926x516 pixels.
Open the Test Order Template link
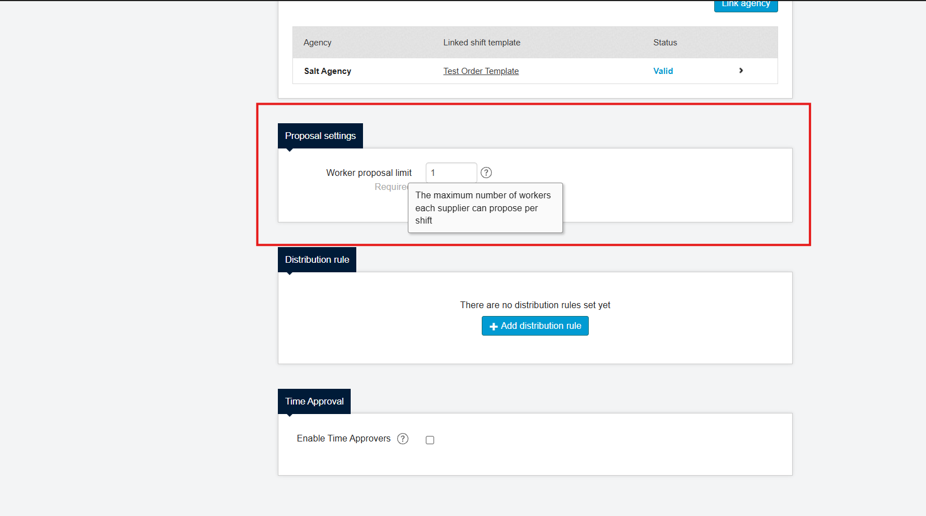pyautogui.click(x=481, y=71)
